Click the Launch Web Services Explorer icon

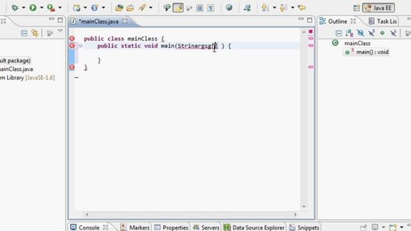[x=247, y=8]
